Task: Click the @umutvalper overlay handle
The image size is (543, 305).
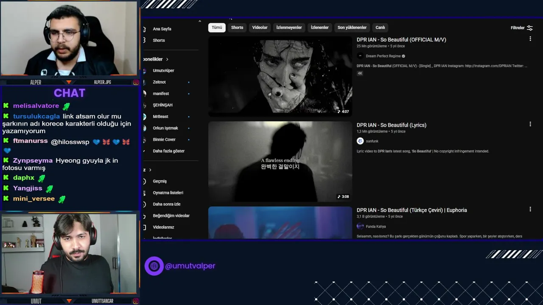Action: (190, 266)
